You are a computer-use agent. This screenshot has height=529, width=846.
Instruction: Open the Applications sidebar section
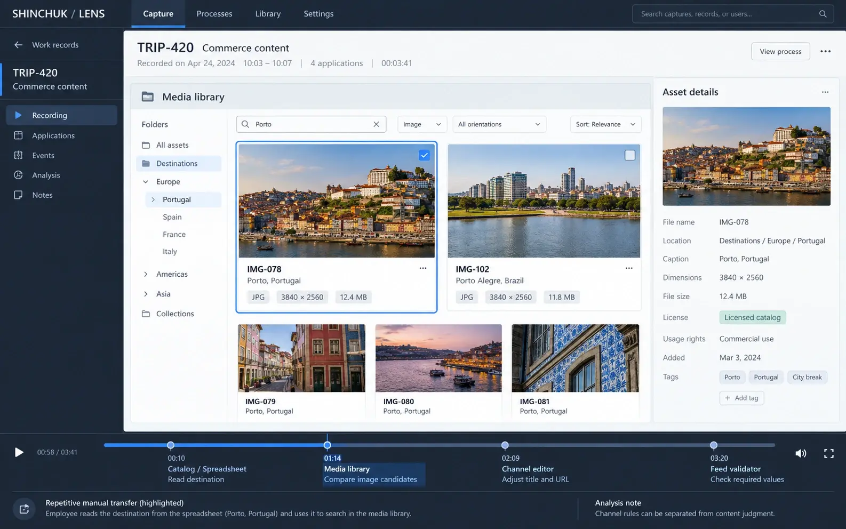61,135
